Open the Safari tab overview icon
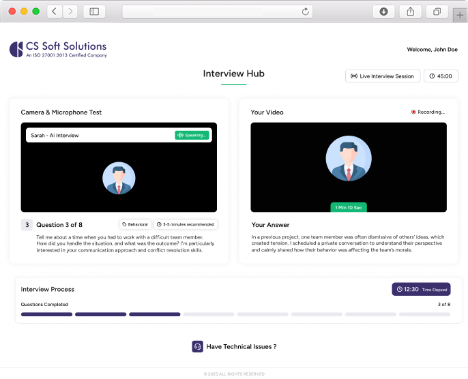 click(x=436, y=12)
